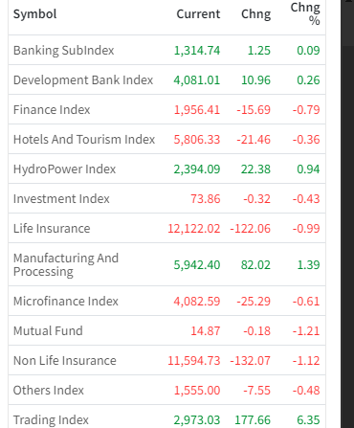This screenshot has height=428, width=354.
Task: Sort the table by Symbol column header
Action: pos(34,14)
